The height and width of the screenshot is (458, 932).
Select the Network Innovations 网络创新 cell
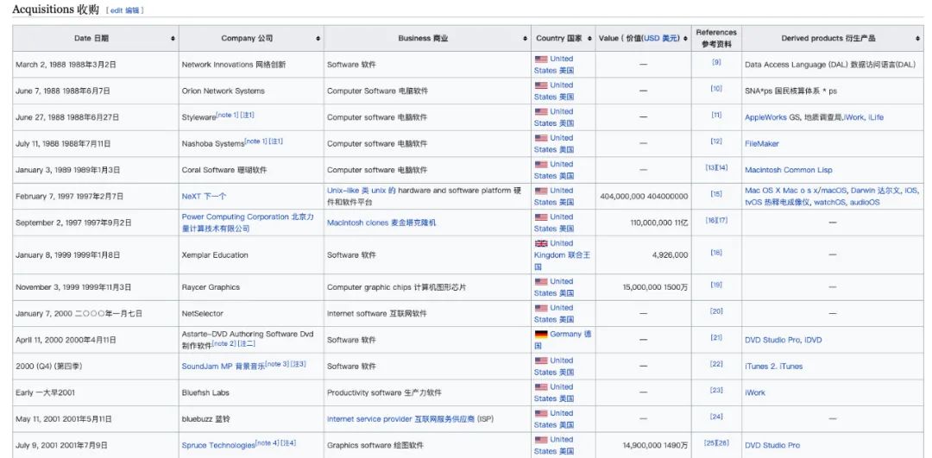pyautogui.click(x=251, y=65)
